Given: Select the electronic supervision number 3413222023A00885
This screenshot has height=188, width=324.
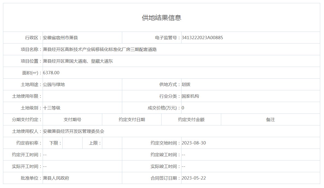Looking at the screenshot, I should [202, 38].
